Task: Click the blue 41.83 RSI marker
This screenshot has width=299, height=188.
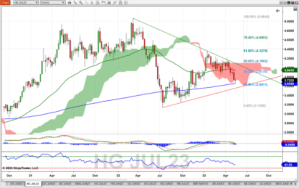Action: pos(289,164)
